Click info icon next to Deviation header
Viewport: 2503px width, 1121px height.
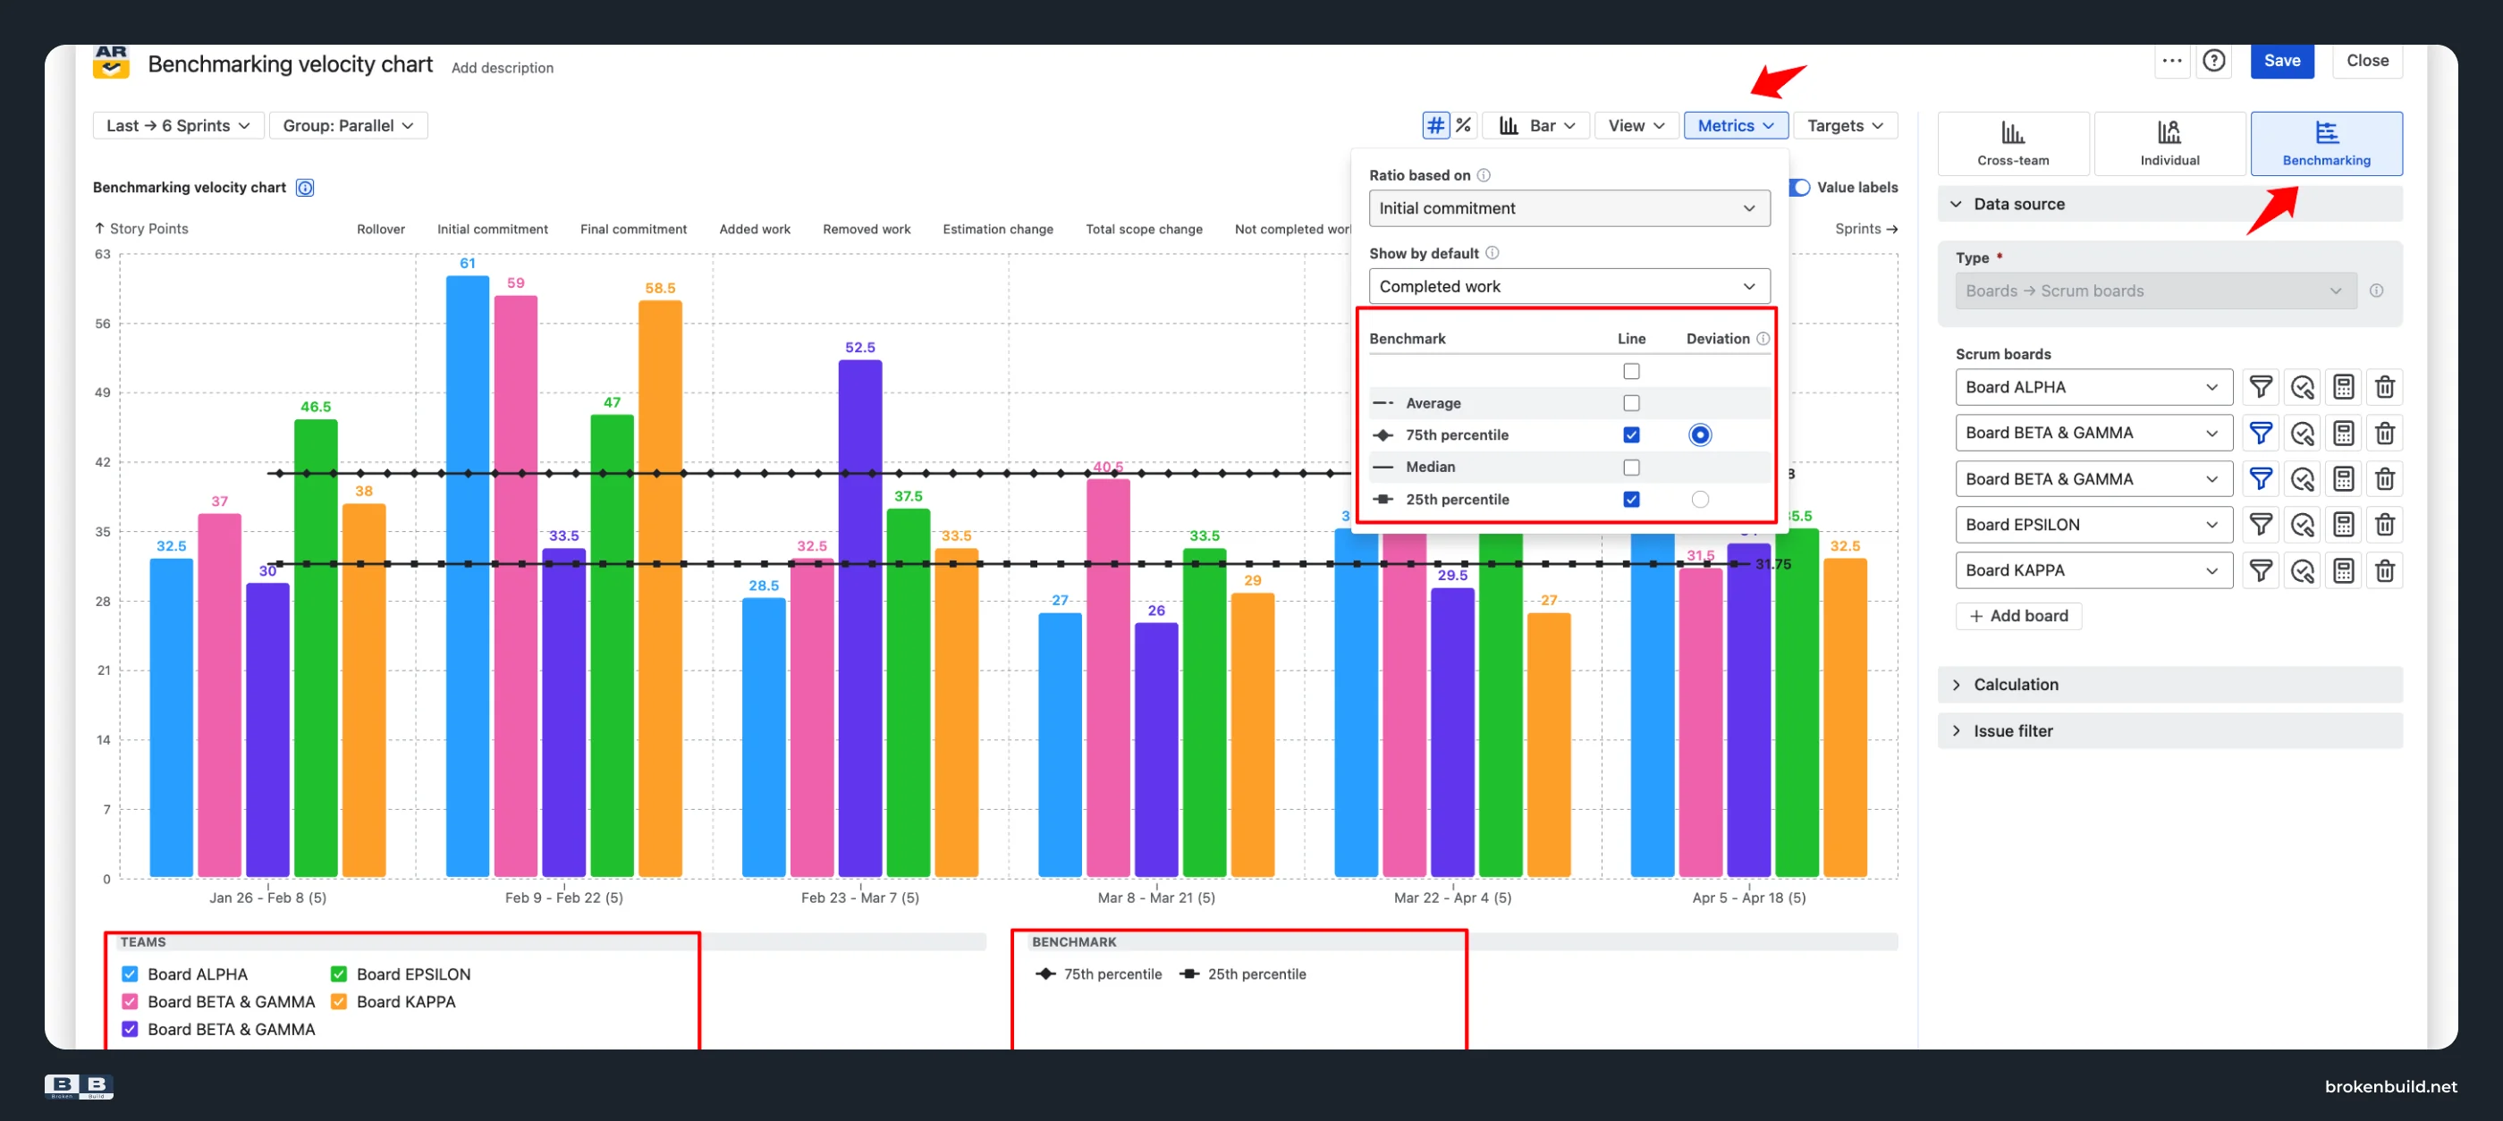click(1763, 338)
